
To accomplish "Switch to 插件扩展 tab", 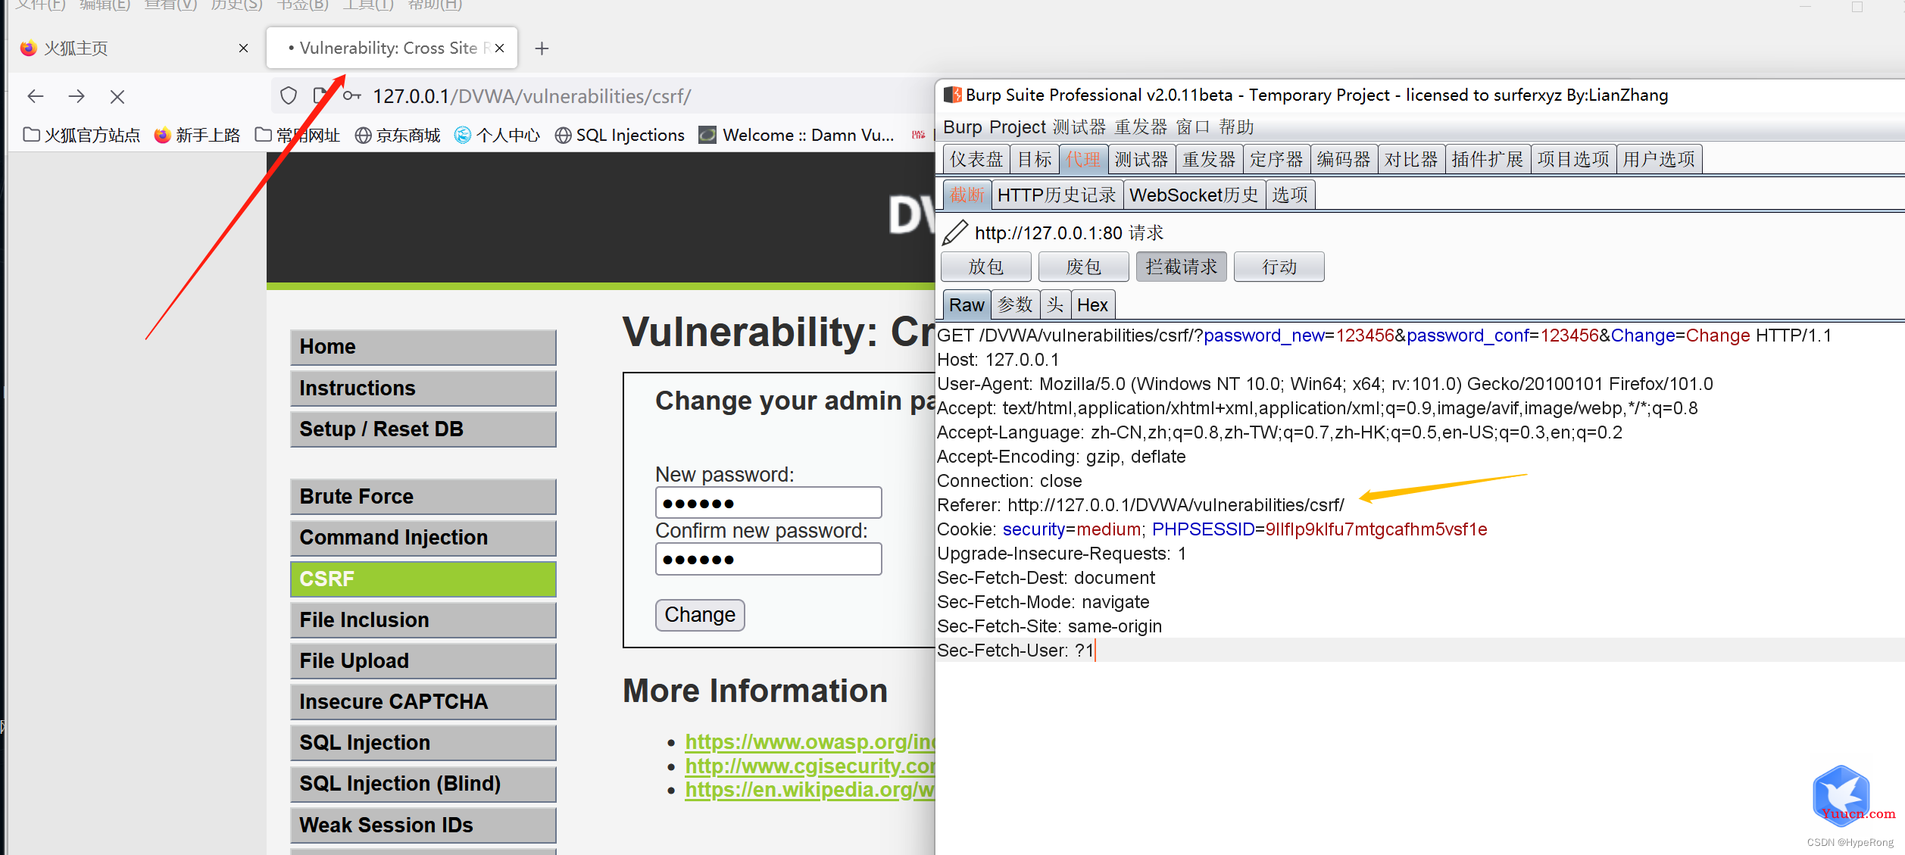I will point(1488,159).
